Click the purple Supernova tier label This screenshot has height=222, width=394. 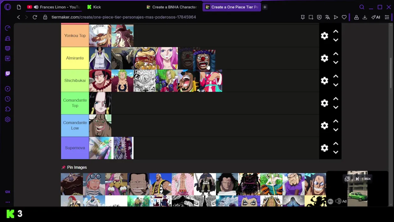[x=75, y=148]
